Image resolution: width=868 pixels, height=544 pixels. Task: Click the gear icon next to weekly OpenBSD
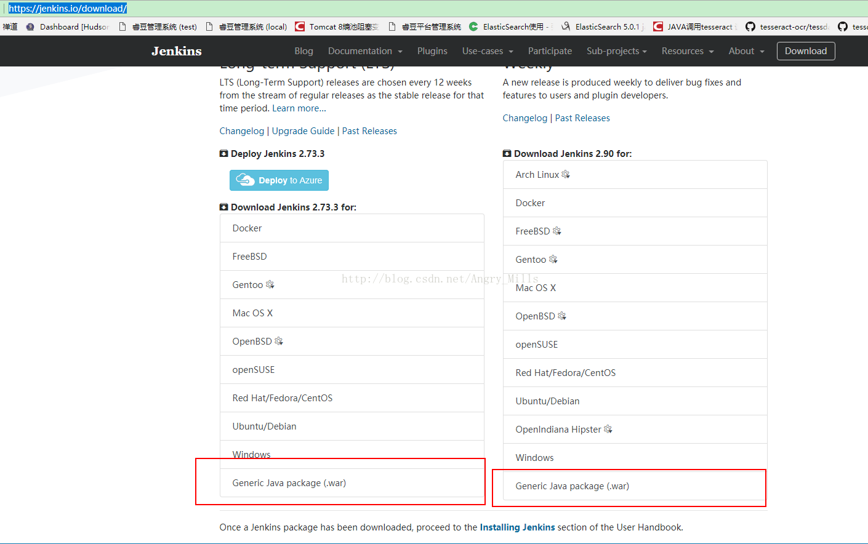tap(561, 316)
